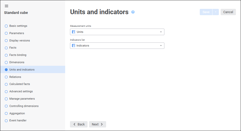Select the Parameters step radio circle

tap(6, 33)
